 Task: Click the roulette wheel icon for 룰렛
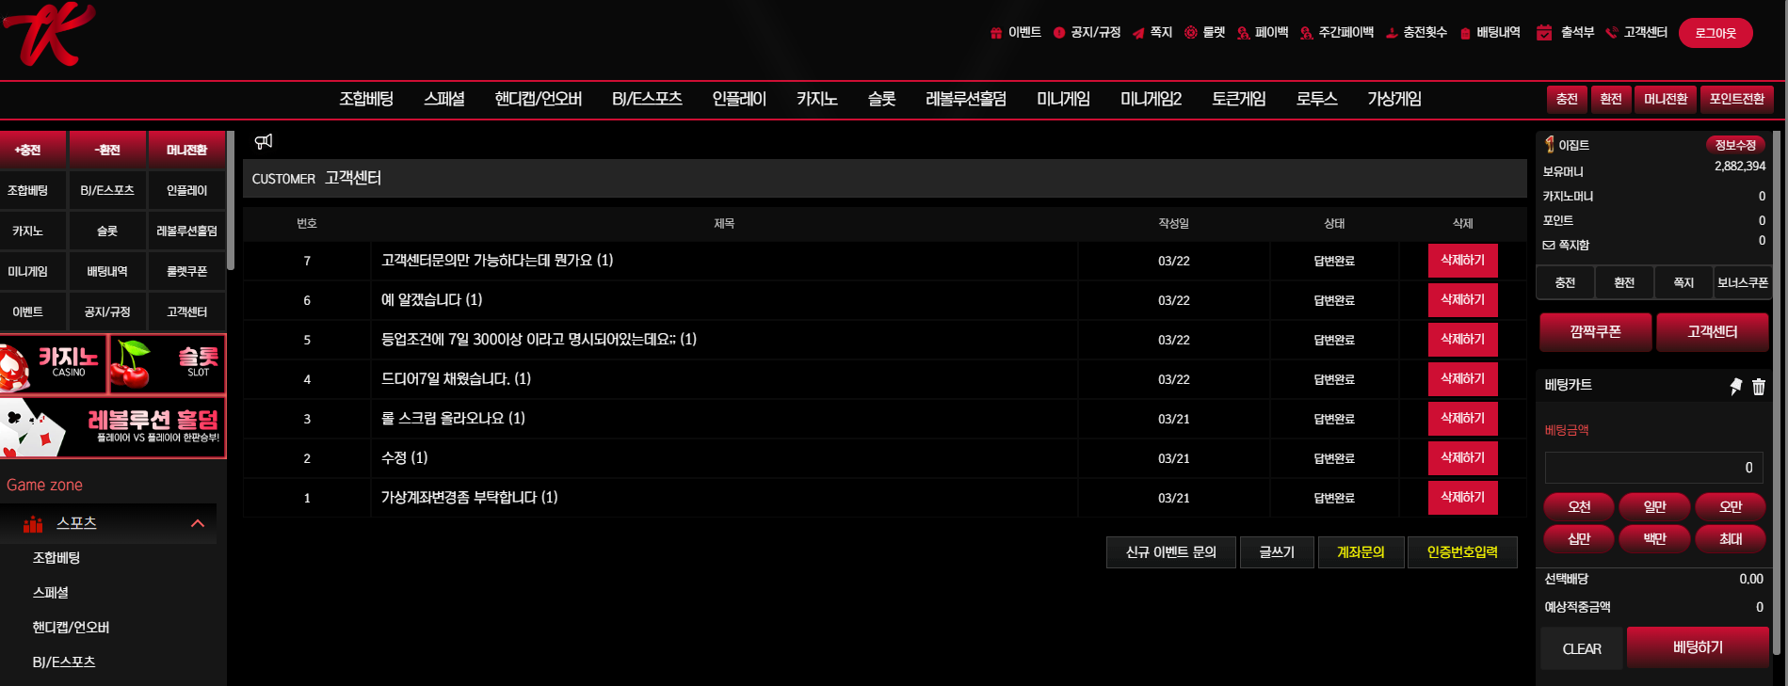click(x=1191, y=33)
